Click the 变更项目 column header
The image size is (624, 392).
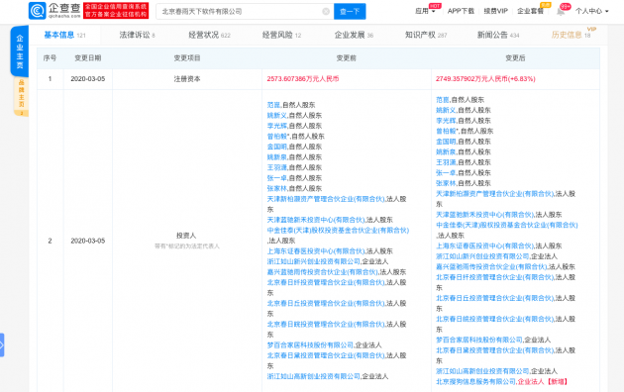(187, 58)
